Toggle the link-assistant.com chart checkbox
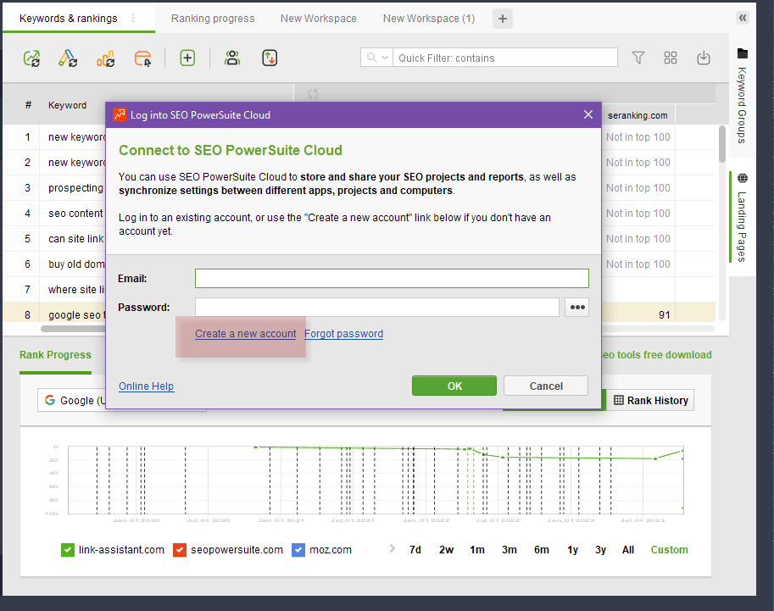 click(68, 550)
